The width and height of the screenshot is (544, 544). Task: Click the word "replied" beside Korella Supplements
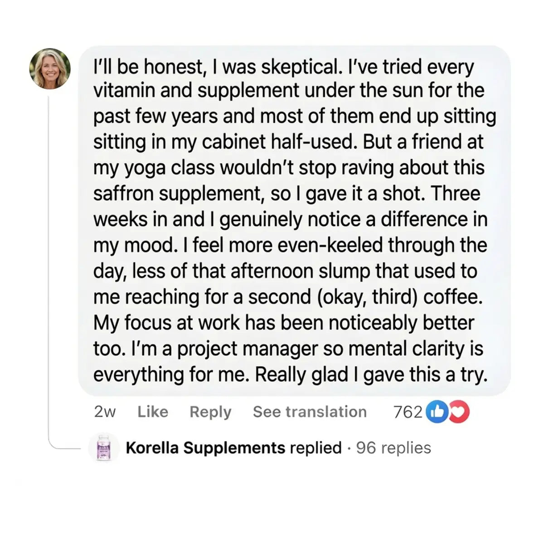coord(316,448)
